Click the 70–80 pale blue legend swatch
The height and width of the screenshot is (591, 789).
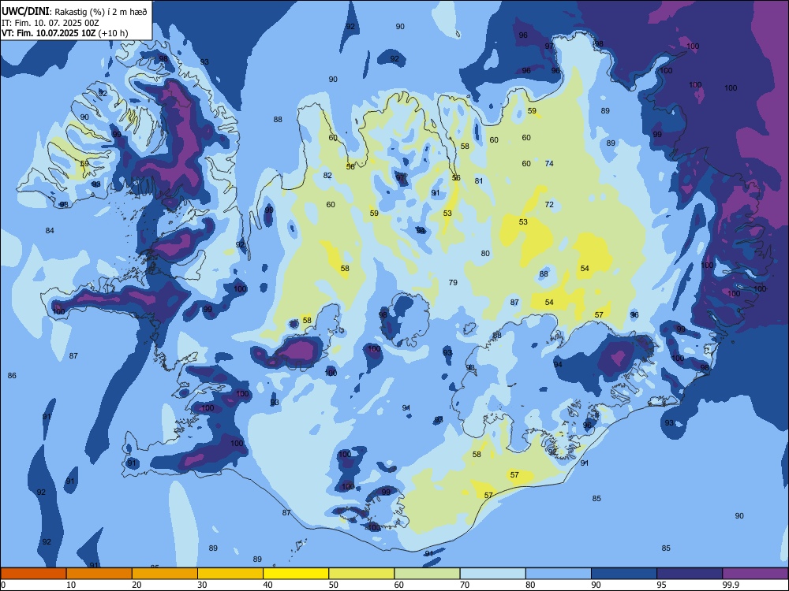click(x=492, y=574)
